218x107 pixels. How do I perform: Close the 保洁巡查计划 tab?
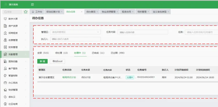[62, 12]
